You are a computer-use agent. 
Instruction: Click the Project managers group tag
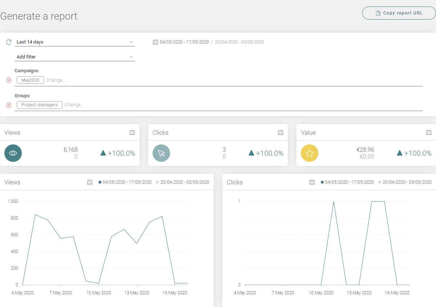(40, 105)
